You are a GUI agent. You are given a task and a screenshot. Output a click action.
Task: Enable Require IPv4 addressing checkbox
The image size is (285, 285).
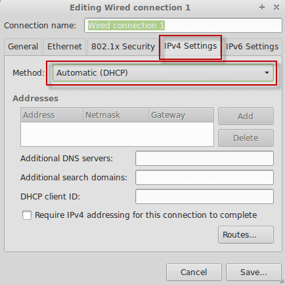click(27, 215)
